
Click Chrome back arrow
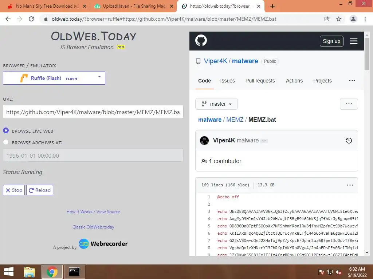click(x=8, y=19)
